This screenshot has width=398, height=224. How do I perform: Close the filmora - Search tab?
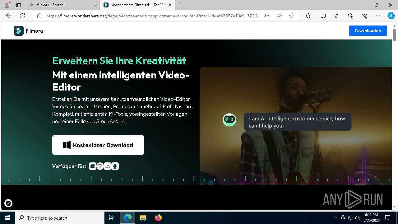coord(95,5)
